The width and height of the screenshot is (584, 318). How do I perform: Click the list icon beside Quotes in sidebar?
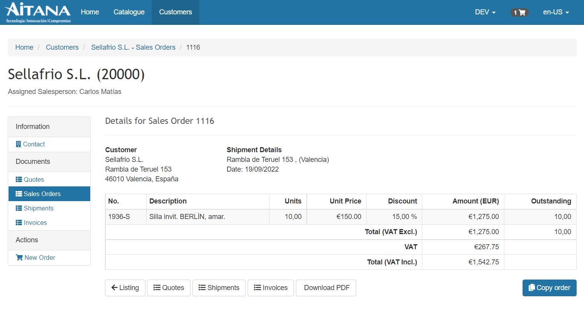[19, 179]
